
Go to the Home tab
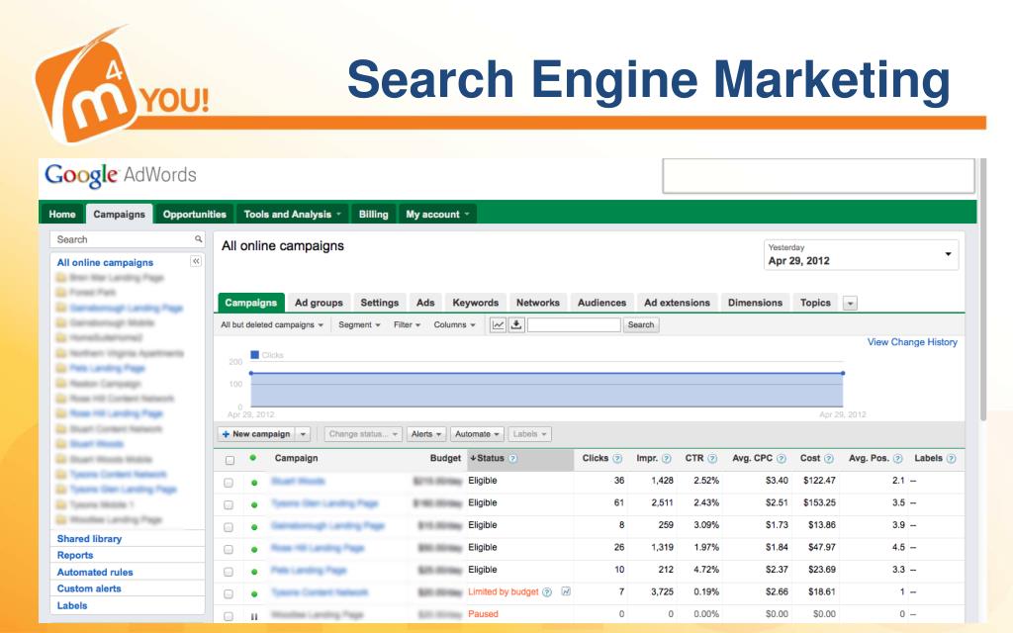pyautogui.click(x=62, y=215)
